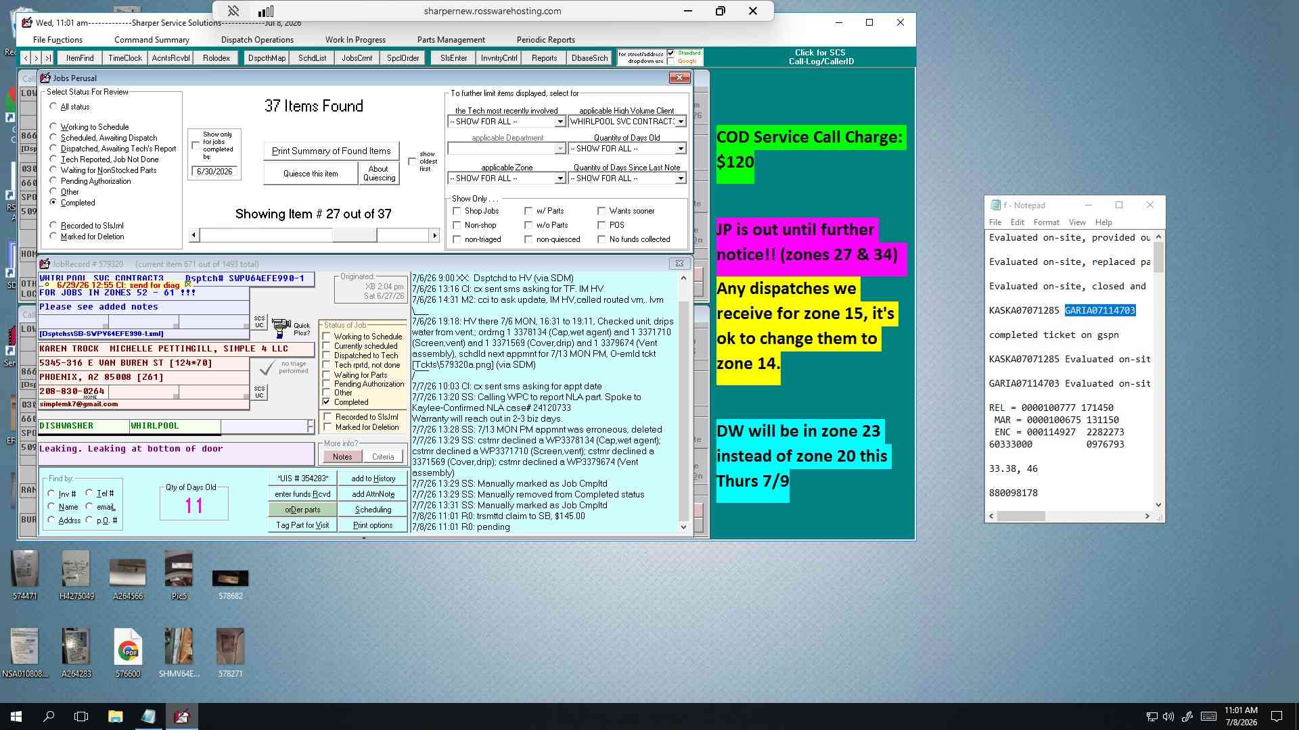Image resolution: width=1299 pixels, height=730 pixels.
Task: Click the Task View taskbar icon
Action: point(81,716)
